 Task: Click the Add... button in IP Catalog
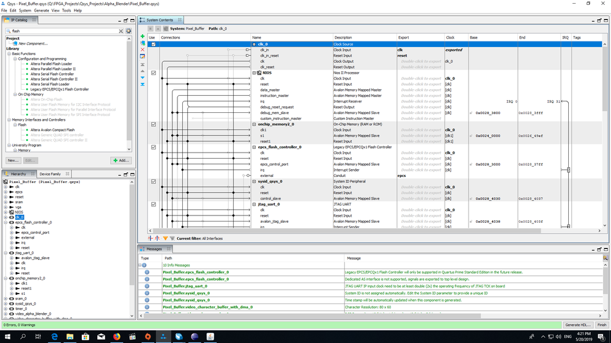point(120,161)
